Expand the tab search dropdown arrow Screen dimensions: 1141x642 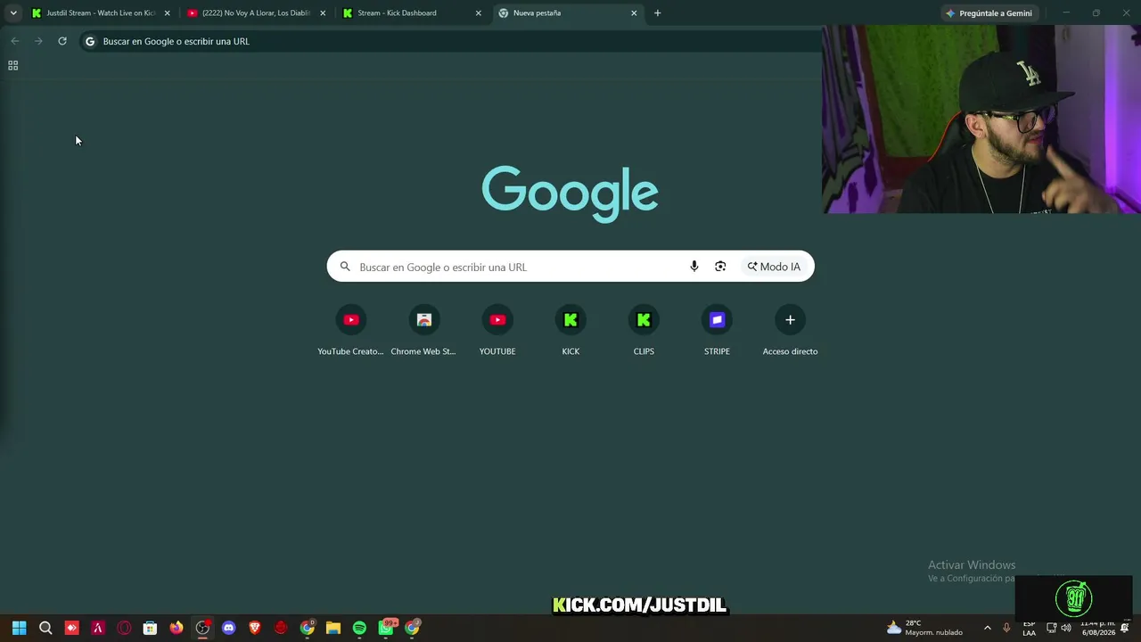[13, 13]
